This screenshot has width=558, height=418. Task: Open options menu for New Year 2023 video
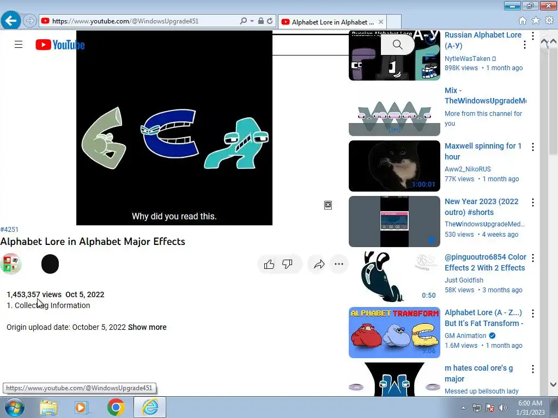click(x=533, y=202)
